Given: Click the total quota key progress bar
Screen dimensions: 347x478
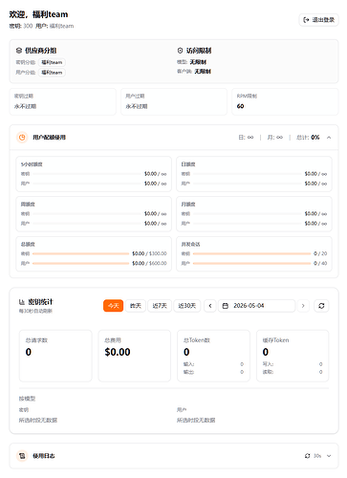Looking at the screenshot, I should tap(80, 253).
